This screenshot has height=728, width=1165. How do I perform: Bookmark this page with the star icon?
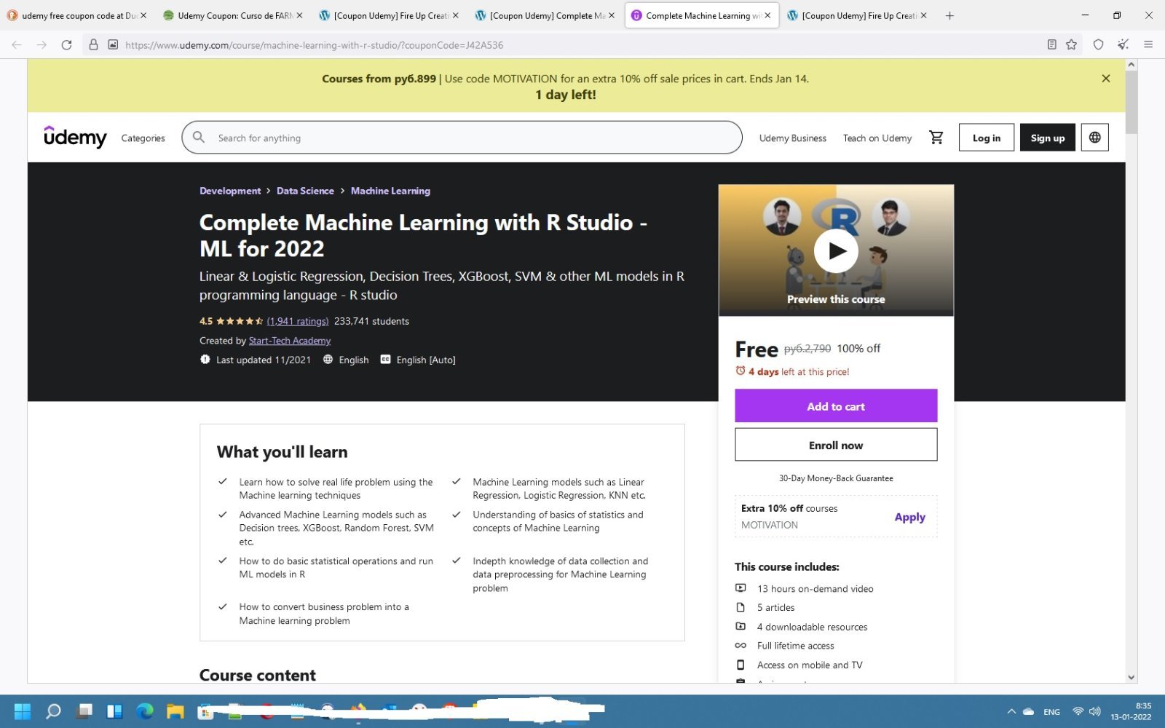pos(1071,45)
